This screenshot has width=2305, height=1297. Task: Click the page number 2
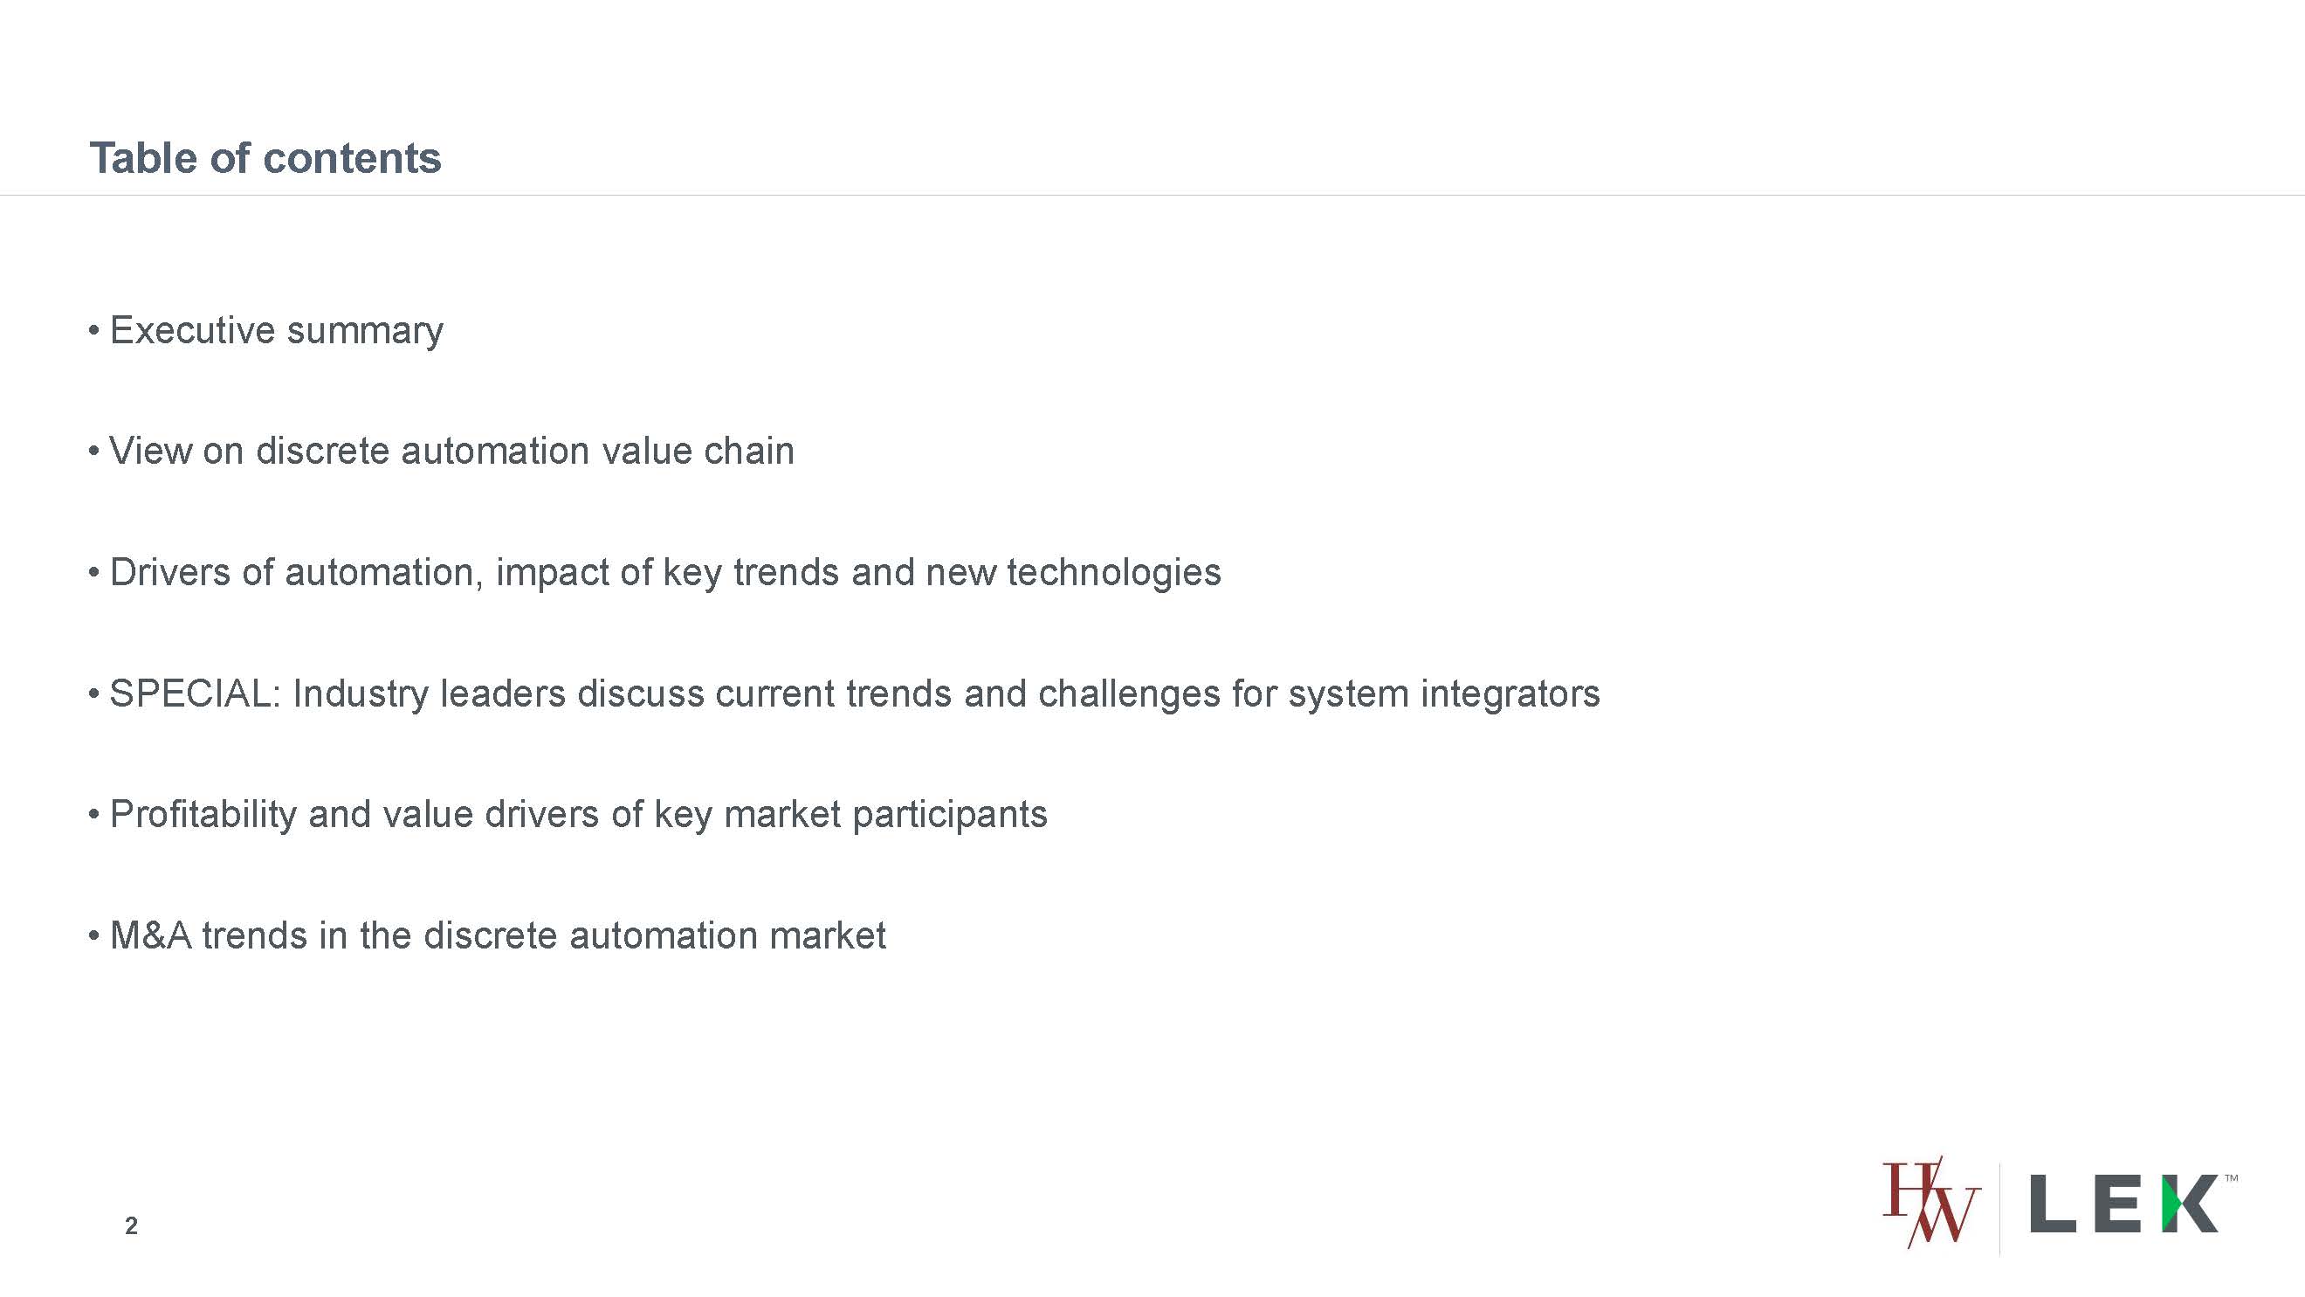132,1225
